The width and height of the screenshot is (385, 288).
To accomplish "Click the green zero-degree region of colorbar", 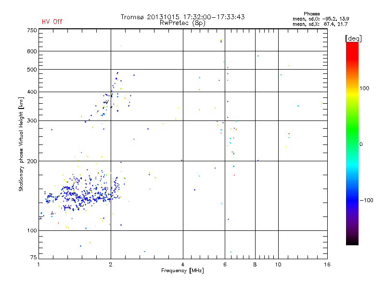I will point(352,144).
